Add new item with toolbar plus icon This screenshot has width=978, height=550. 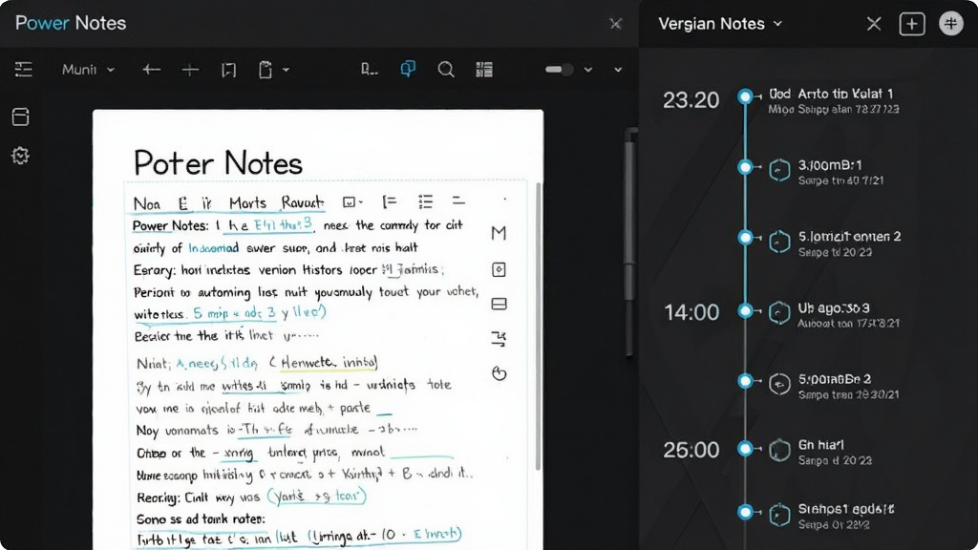click(190, 69)
